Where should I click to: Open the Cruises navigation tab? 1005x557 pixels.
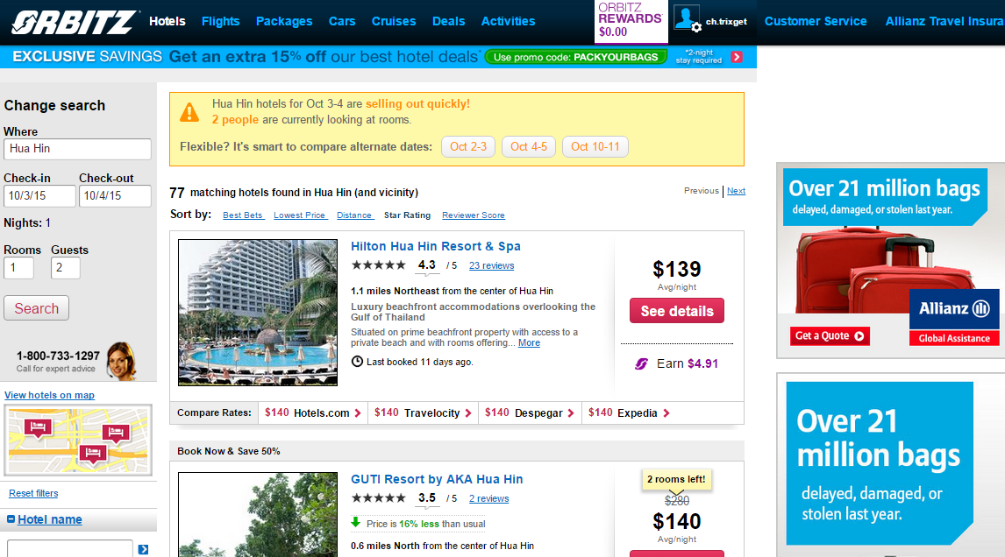click(394, 21)
